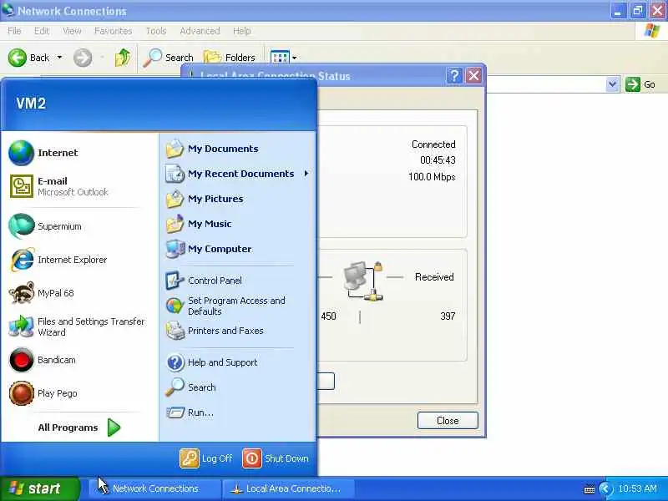668x501 pixels.
Task: Open the Advanced menu
Action: tap(200, 31)
